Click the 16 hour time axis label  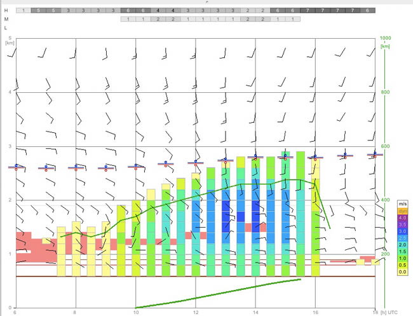click(315, 313)
